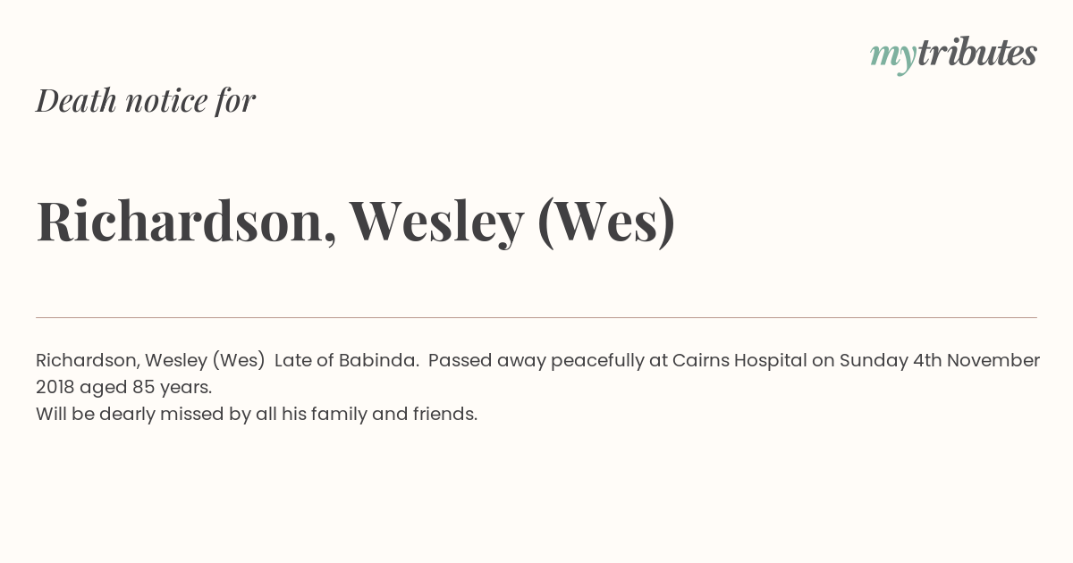The image size is (1073, 563).
Task: Click the green "my" part of logo
Action: [892, 58]
